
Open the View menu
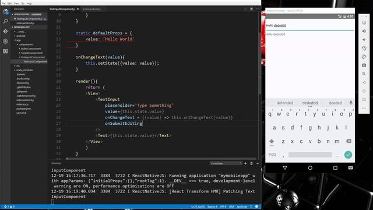(16, 3)
